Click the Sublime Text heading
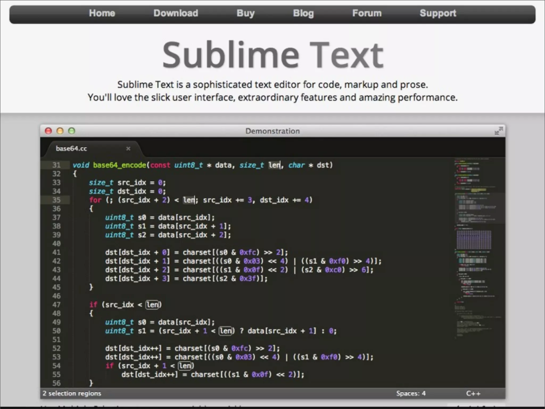The width and height of the screenshot is (545, 409). (272, 55)
